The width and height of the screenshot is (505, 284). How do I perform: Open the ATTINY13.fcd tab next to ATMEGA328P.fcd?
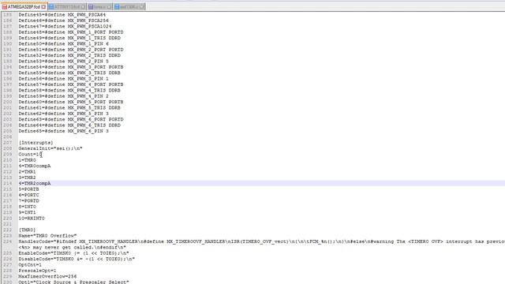[67, 6]
